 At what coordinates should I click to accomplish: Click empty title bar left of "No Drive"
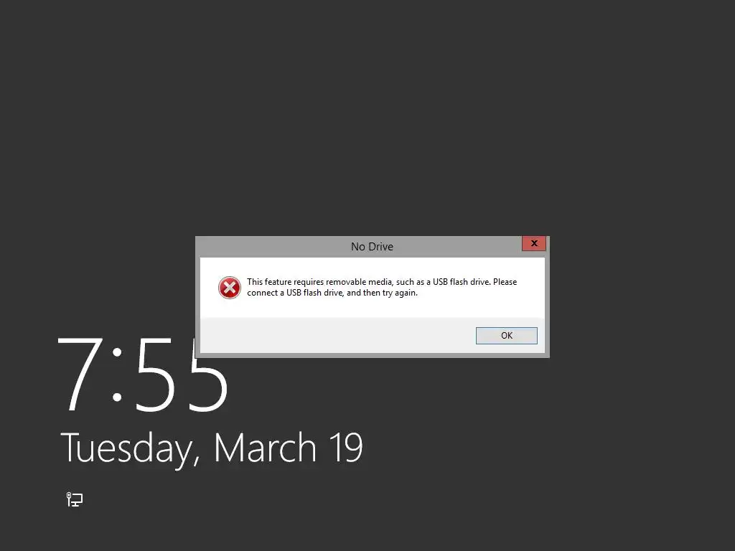272,247
